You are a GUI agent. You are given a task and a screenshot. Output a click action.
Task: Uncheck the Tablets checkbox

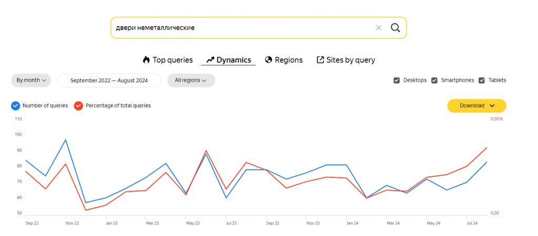(482, 81)
